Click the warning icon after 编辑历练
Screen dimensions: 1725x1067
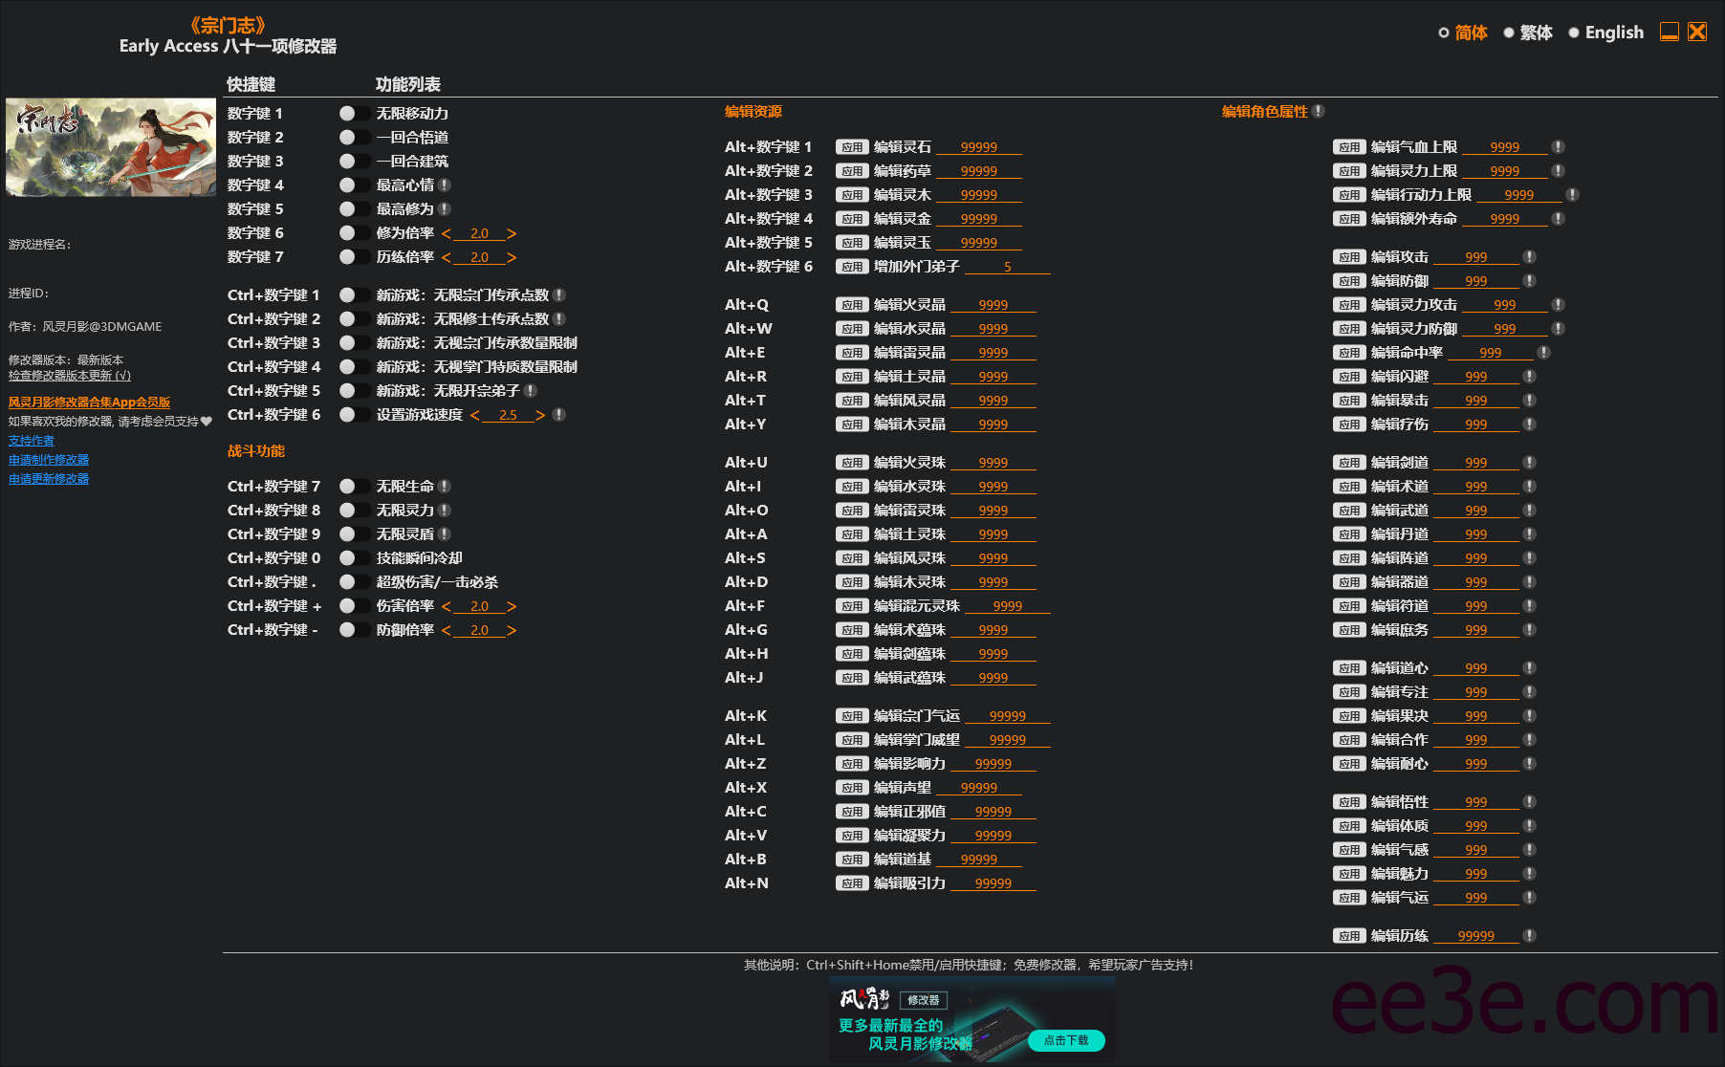coord(1530,935)
